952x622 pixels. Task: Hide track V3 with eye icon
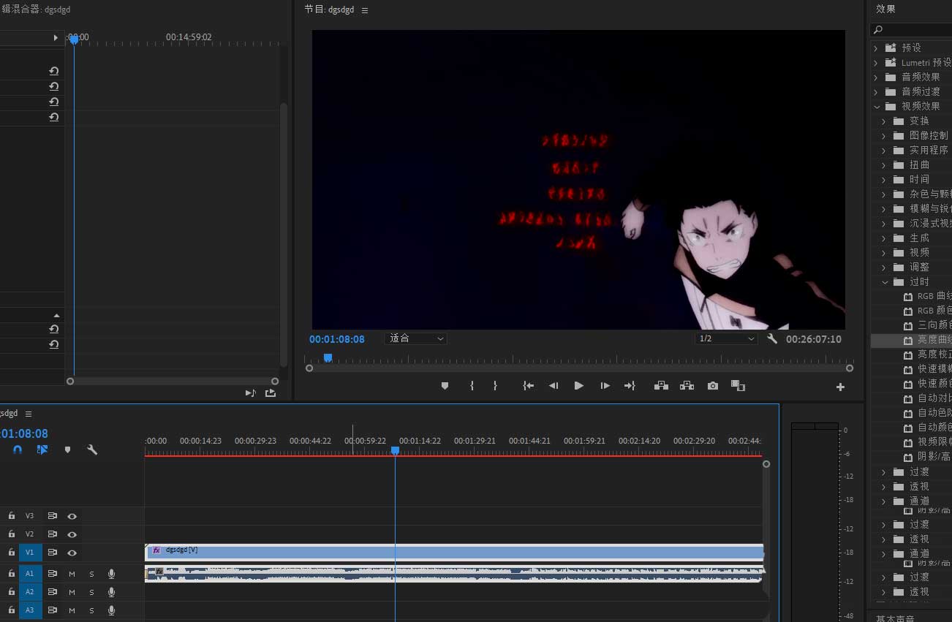point(72,516)
